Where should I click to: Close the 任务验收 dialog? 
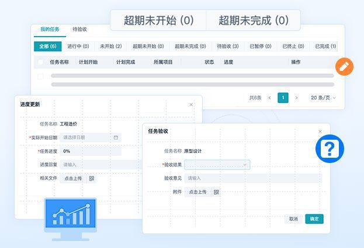[320, 132]
